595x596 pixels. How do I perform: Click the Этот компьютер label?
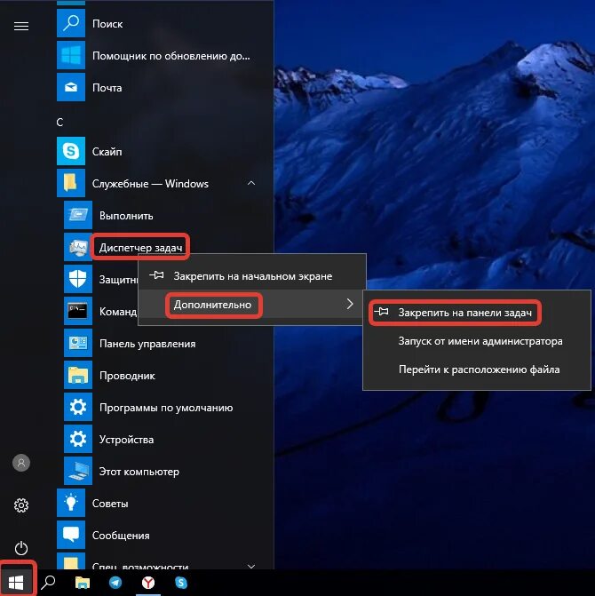(139, 472)
